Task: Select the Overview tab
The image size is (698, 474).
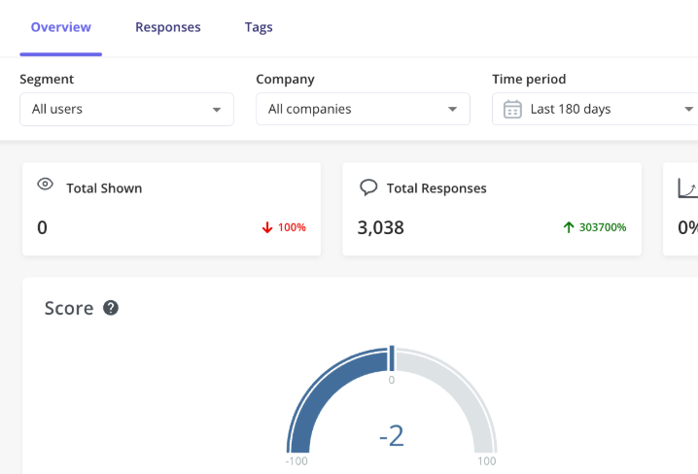Action: click(61, 27)
